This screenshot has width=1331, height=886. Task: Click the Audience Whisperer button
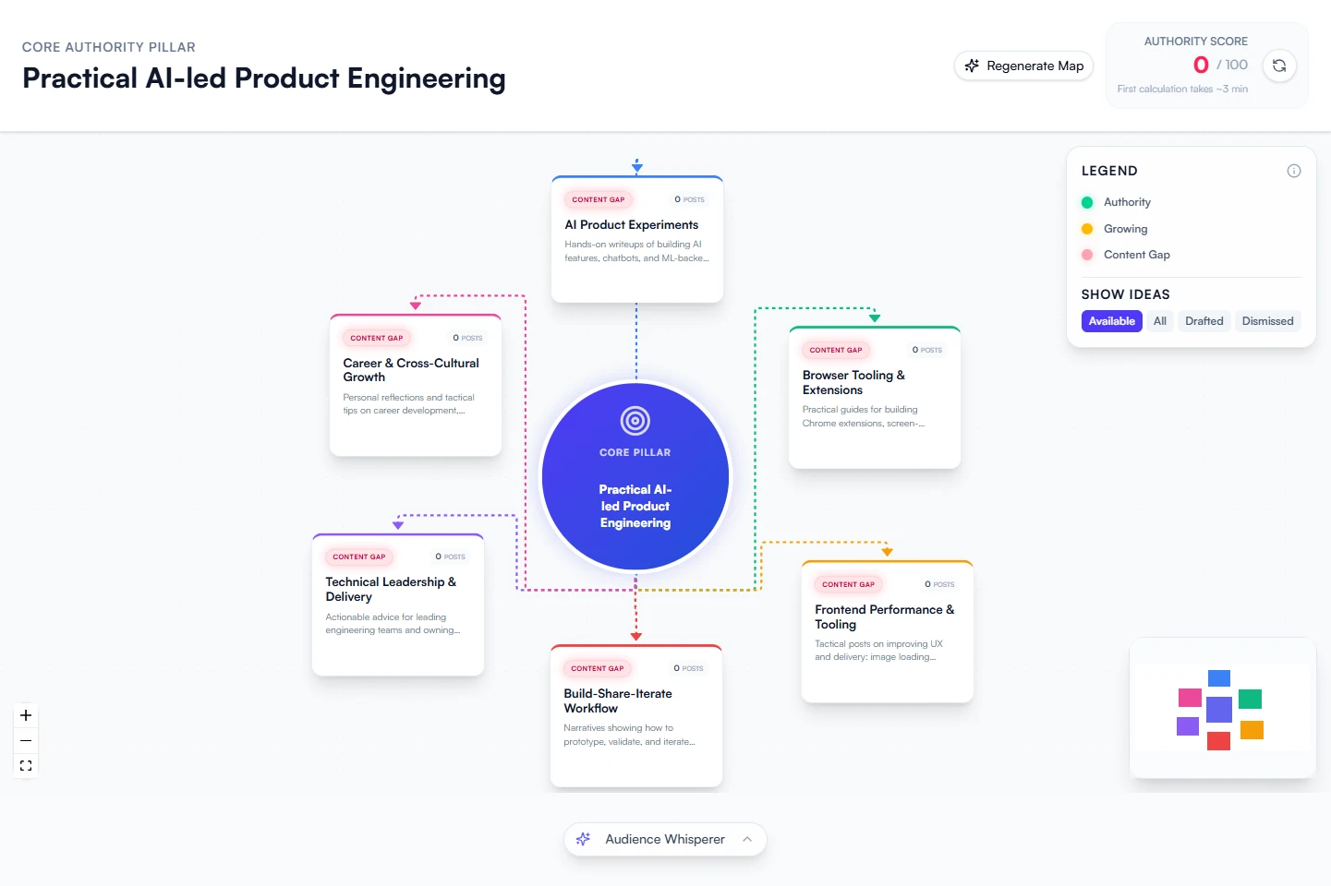[664, 839]
